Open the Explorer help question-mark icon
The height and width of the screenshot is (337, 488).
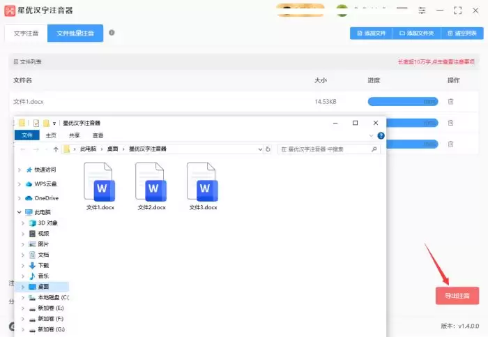[x=381, y=136]
